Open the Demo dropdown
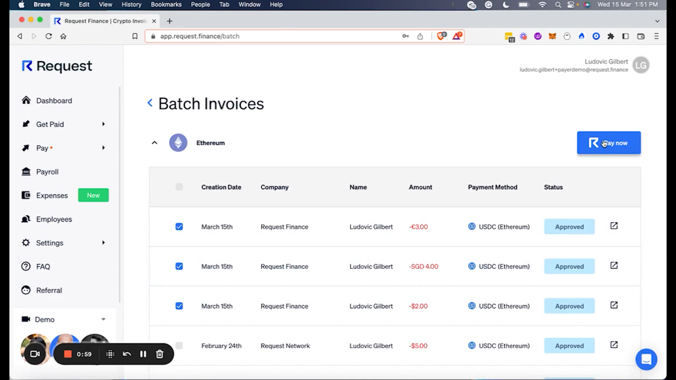Screen dimensions: 676x380 click(104, 319)
